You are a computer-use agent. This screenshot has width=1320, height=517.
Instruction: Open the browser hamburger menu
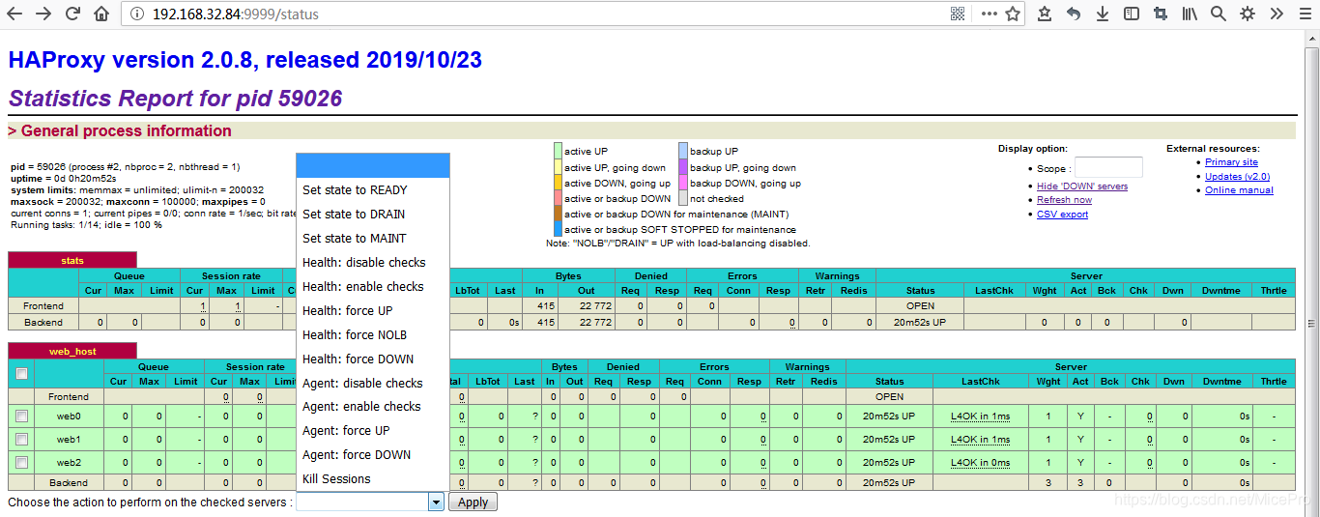point(1306,14)
